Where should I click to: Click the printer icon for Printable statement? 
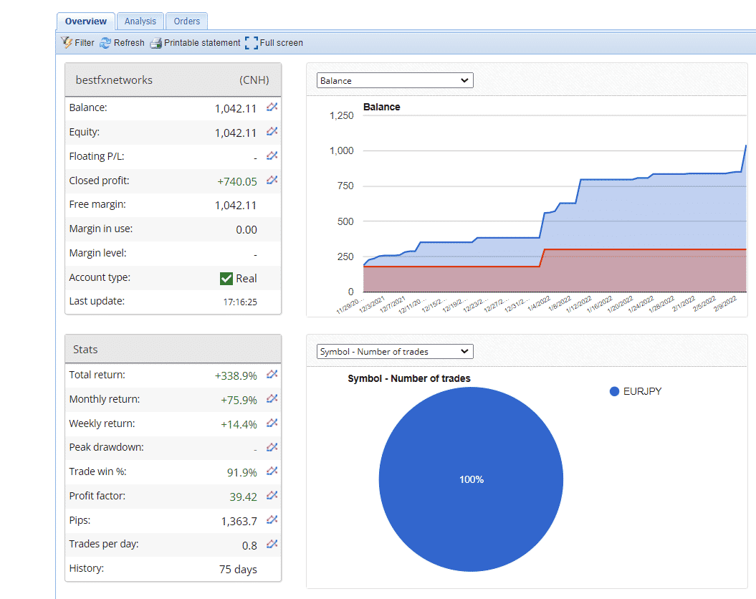[x=155, y=42]
